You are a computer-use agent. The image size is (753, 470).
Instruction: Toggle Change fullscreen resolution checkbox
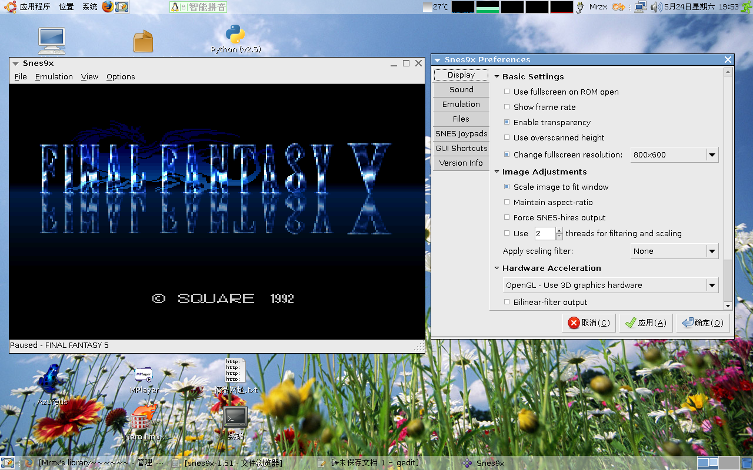[507, 155]
